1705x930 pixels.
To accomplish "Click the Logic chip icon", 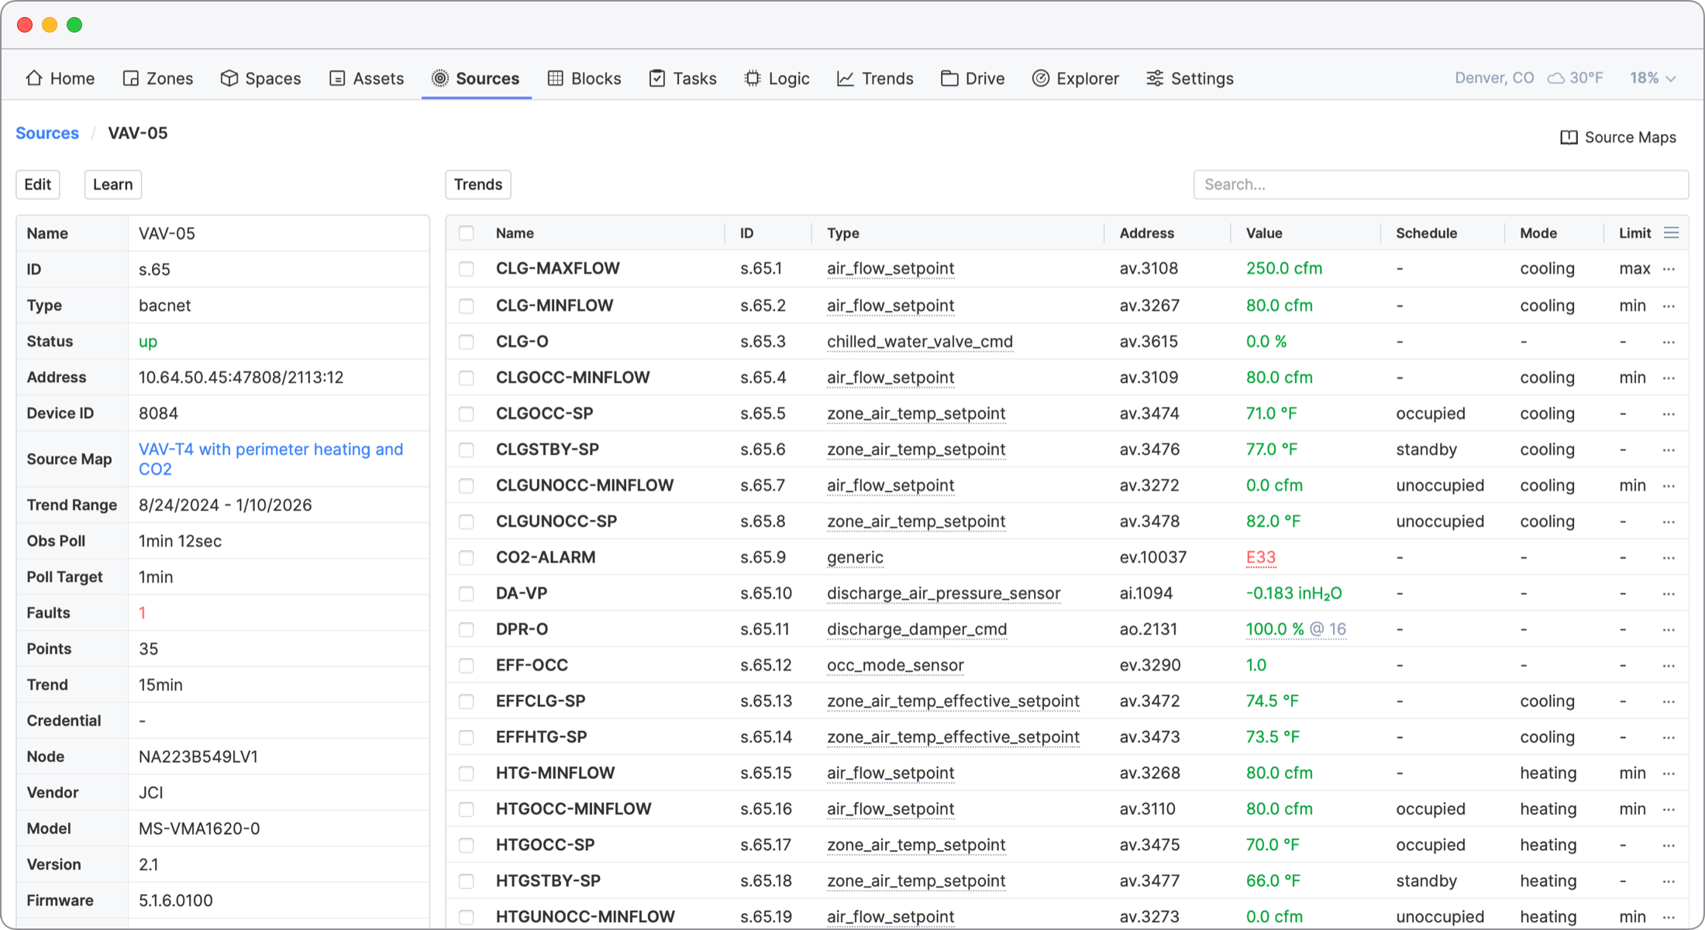I will pyautogui.click(x=752, y=78).
